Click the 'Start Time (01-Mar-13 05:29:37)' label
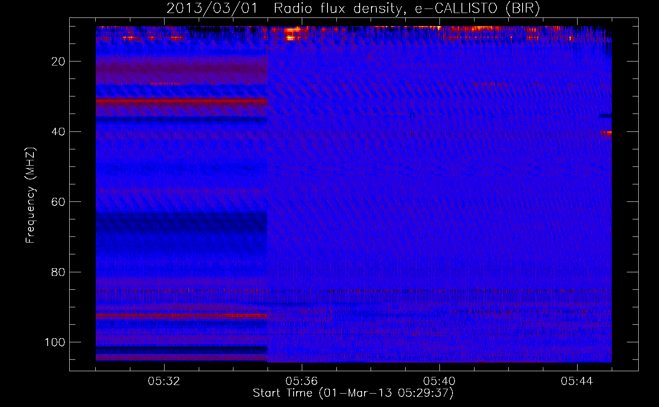This screenshot has width=659, height=407. (x=353, y=393)
